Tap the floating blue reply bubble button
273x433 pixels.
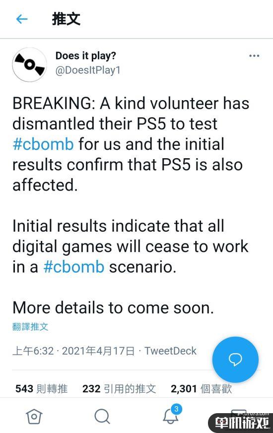click(235, 359)
